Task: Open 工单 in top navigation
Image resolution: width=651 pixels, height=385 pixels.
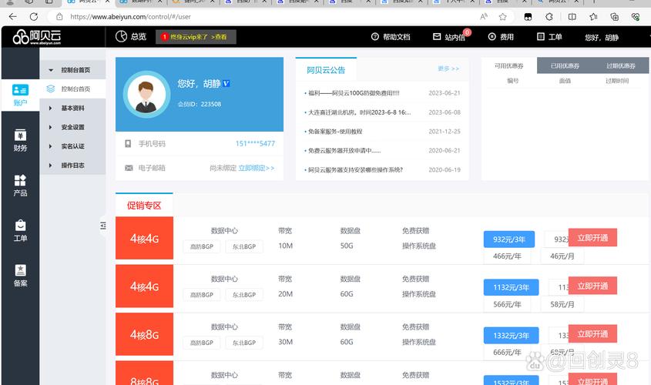Action: 549,37
